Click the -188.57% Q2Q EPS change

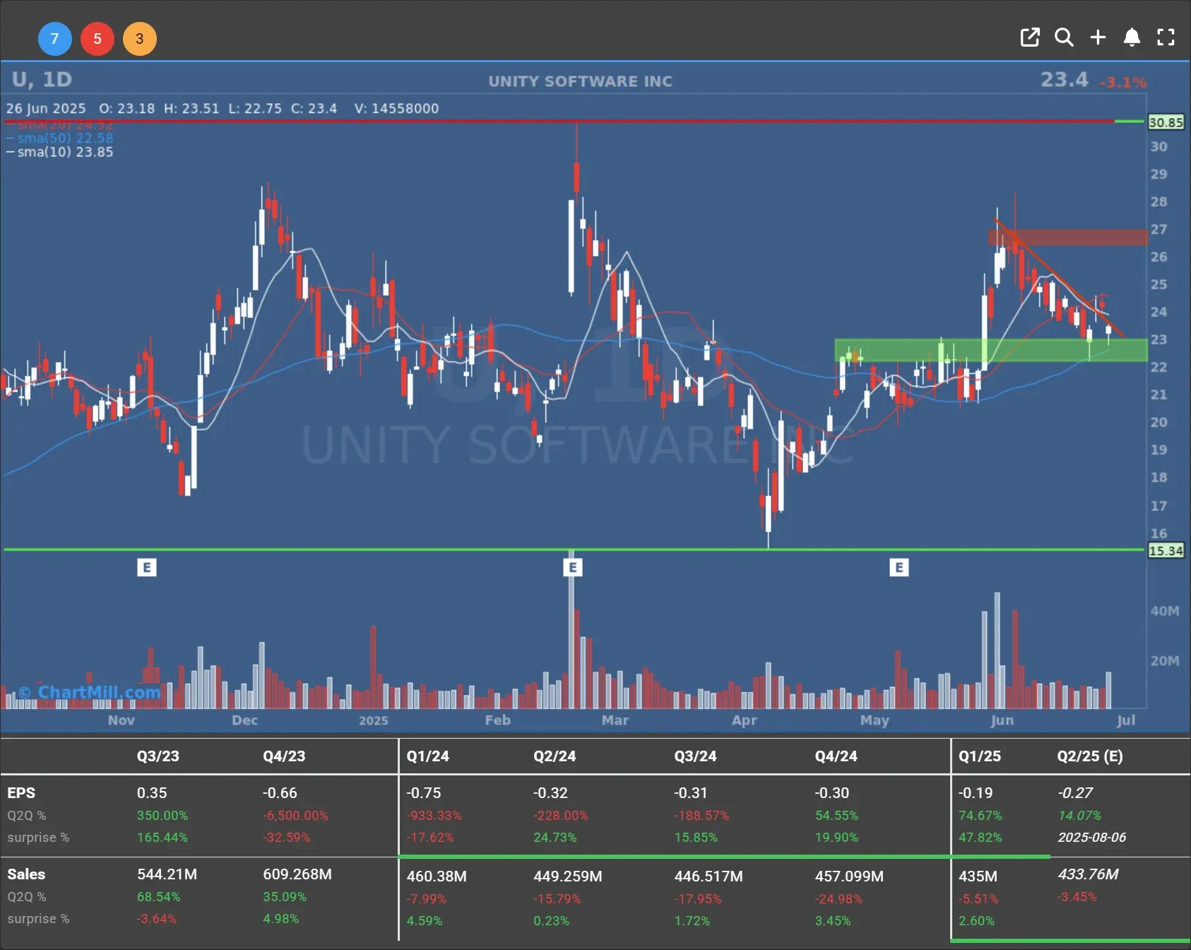[x=701, y=815]
